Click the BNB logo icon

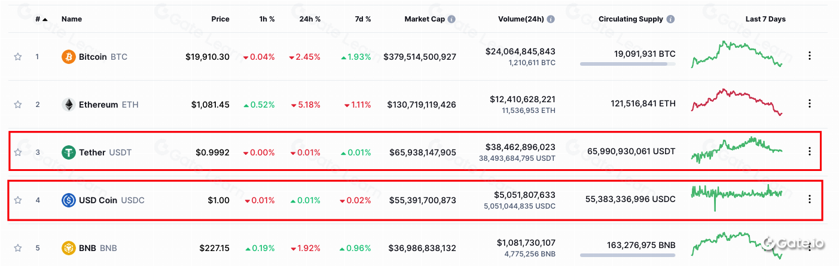click(x=69, y=248)
